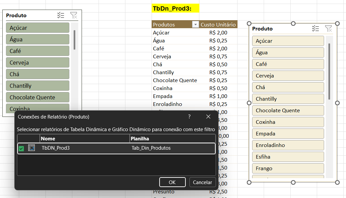
Task: Select Coxinha in the beige slicer
Action: click(288, 122)
